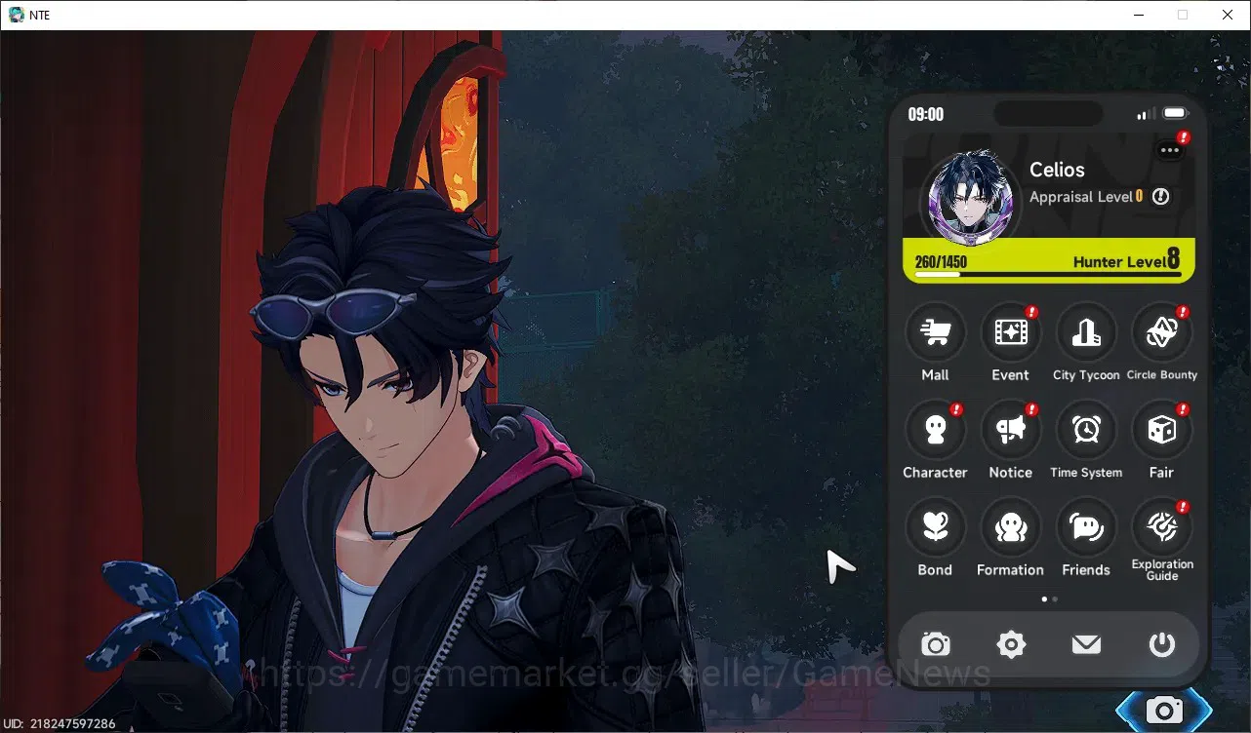Click the player name Celios
Image resolution: width=1251 pixels, height=733 pixels.
tap(1057, 170)
